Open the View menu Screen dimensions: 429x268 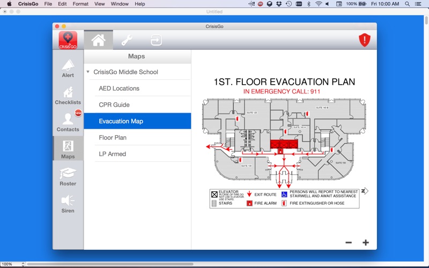click(100, 4)
